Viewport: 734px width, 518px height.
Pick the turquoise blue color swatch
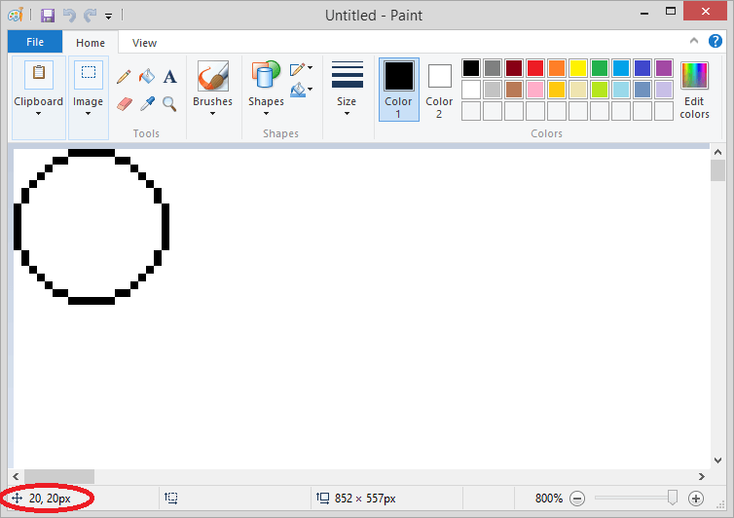621,68
